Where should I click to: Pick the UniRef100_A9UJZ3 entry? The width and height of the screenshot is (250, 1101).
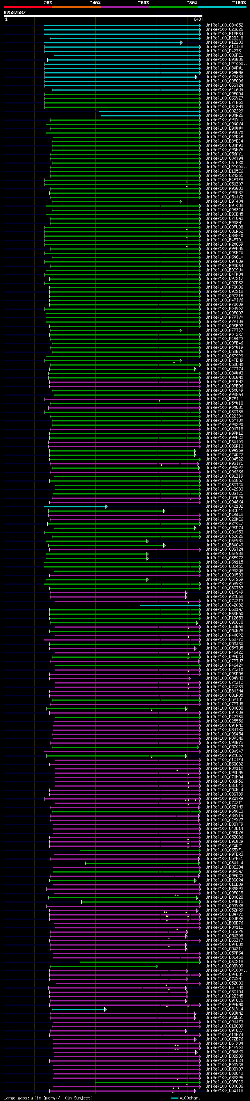click(224, 1022)
